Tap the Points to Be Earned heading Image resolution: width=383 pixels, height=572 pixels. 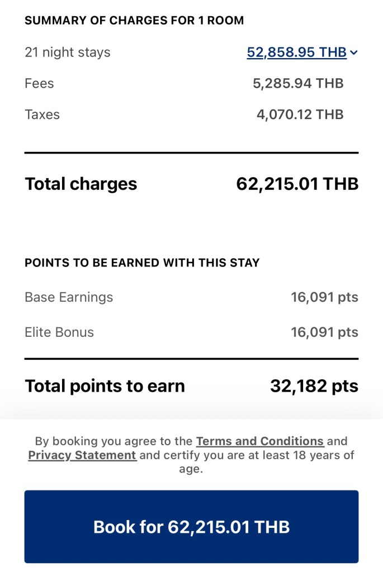tap(142, 263)
